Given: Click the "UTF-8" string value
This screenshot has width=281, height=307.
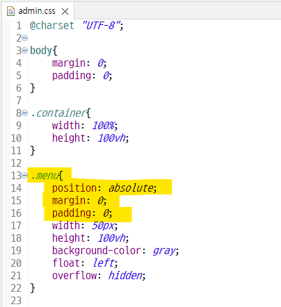Looking at the screenshot, I should click(x=102, y=26).
